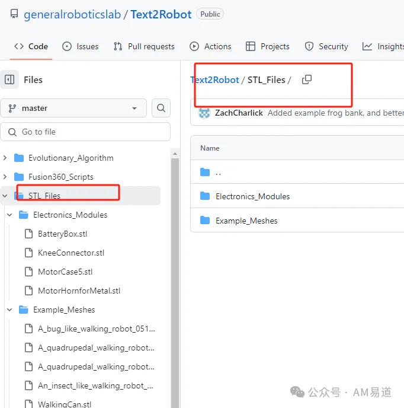This screenshot has height=408, width=404.
Task: Open BatteryBox.stl in the tree
Action: coord(62,234)
